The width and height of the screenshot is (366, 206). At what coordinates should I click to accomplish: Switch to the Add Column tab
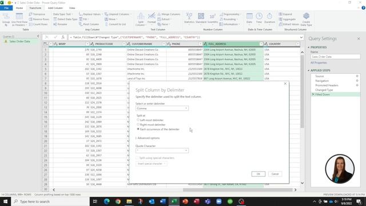(55, 8)
